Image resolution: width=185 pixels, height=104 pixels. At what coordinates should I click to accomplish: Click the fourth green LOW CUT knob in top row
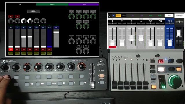[x=93, y=16]
